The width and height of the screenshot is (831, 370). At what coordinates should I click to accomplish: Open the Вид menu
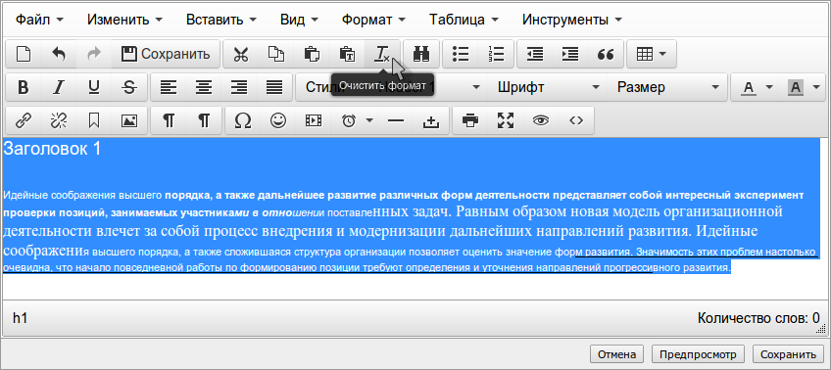tap(299, 21)
